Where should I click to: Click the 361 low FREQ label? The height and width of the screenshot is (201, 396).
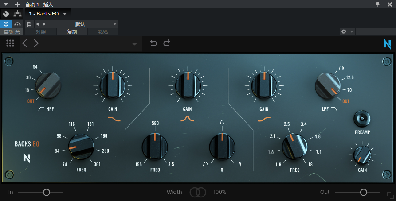tap(97, 164)
